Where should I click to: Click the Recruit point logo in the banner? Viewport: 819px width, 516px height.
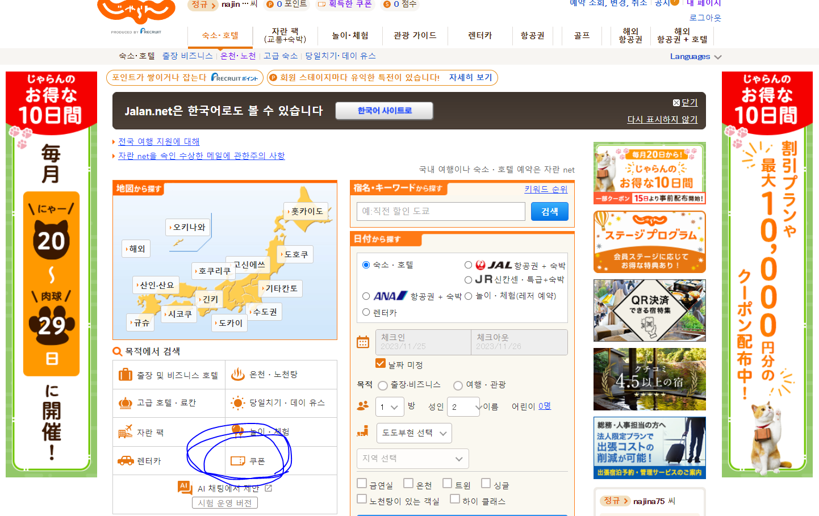234,78
